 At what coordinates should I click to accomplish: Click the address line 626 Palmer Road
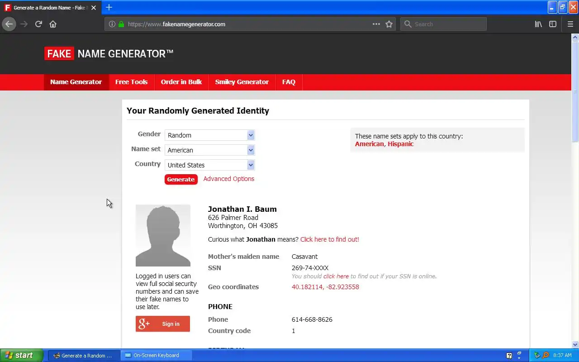pos(233,218)
